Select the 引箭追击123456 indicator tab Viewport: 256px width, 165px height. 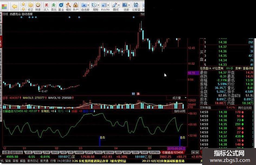point(172,153)
